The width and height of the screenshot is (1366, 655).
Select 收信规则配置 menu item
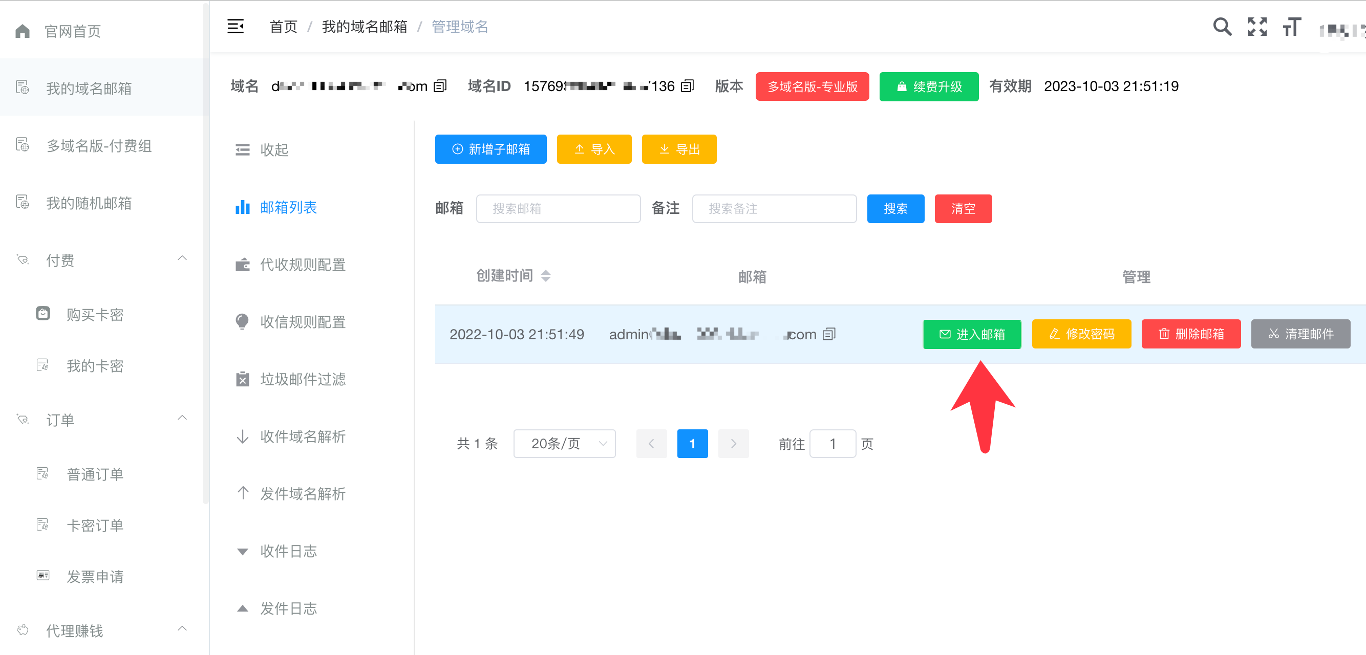[303, 322]
